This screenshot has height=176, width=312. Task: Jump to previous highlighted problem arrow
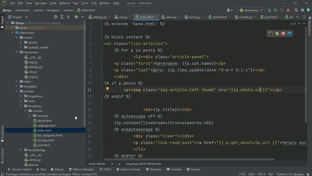click(x=299, y=23)
